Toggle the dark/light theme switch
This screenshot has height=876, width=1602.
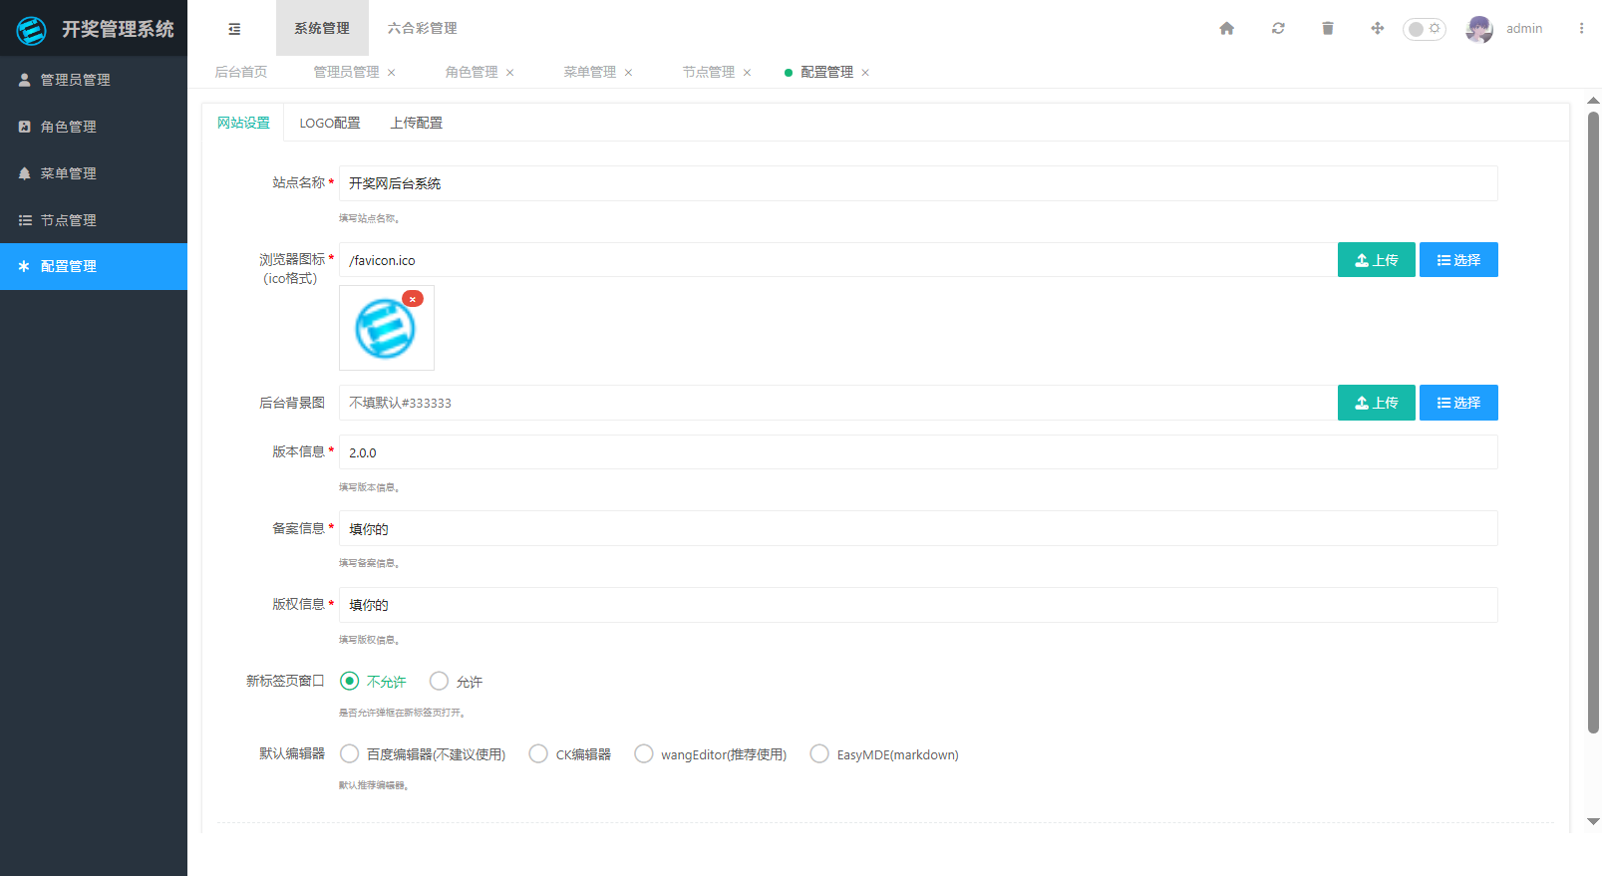click(1425, 29)
